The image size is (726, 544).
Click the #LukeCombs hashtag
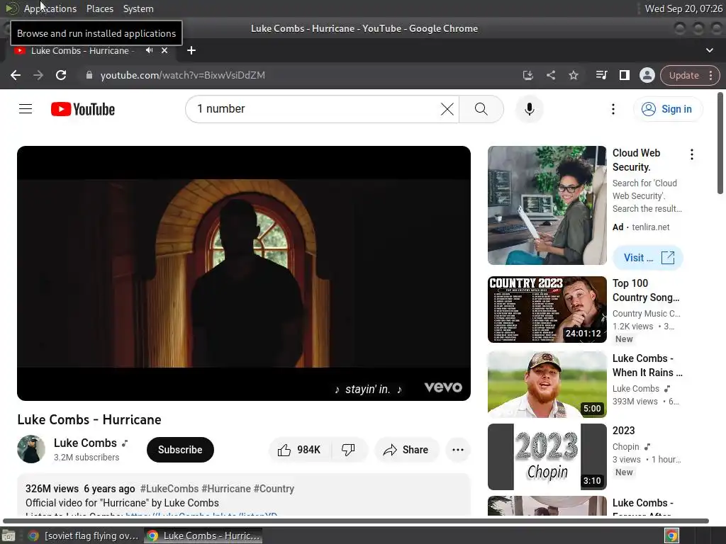(x=169, y=489)
